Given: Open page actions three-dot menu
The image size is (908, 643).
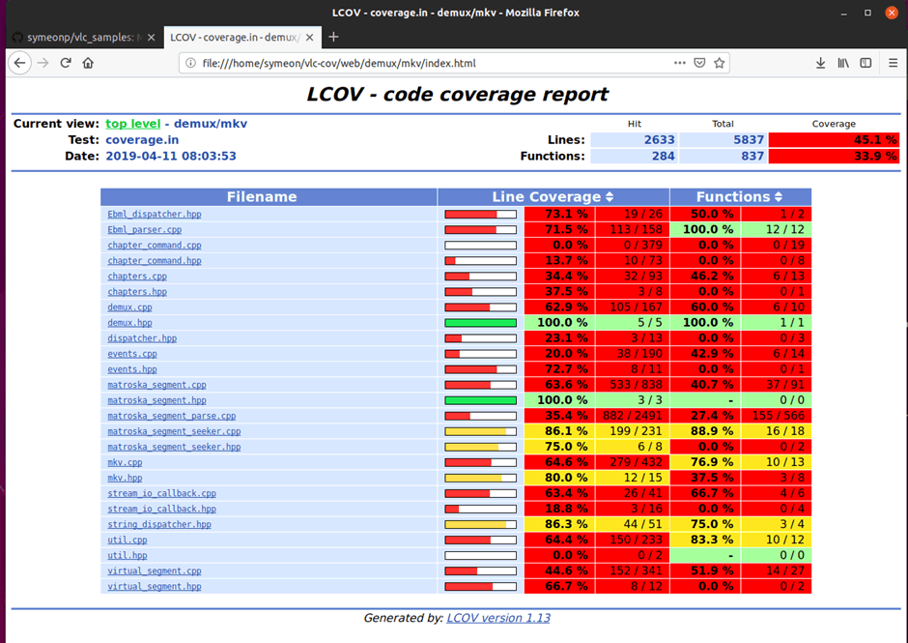Looking at the screenshot, I should pyautogui.click(x=680, y=63).
